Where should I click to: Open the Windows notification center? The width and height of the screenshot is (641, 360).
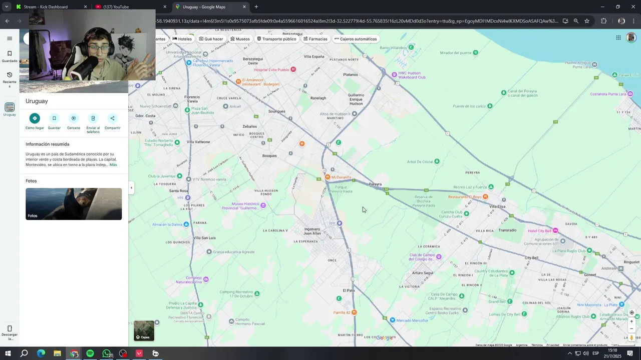point(630,353)
